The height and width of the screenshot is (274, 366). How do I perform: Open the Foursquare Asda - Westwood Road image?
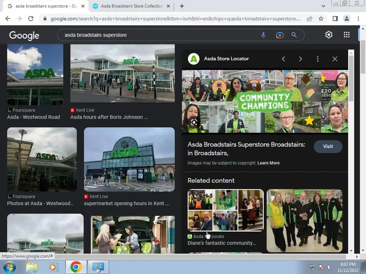35,75
